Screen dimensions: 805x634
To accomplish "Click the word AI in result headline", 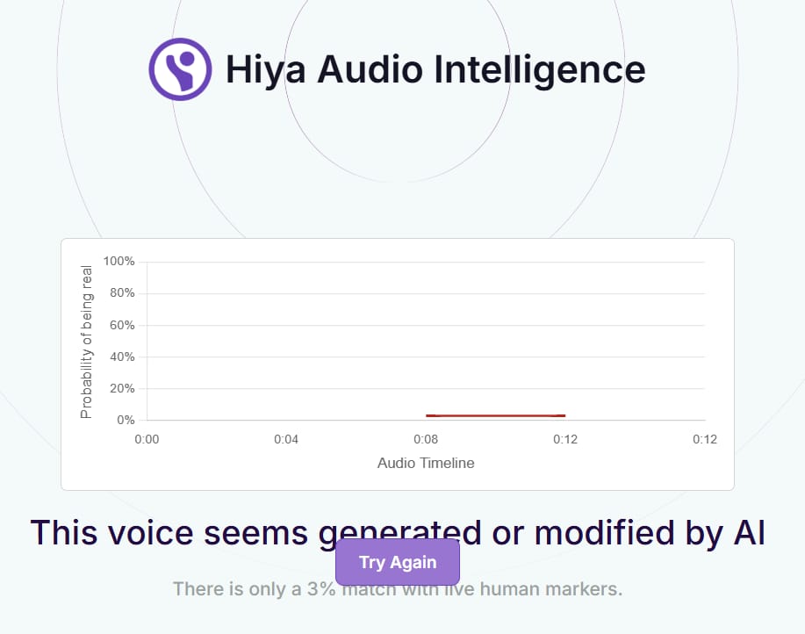I will click(x=745, y=532).
